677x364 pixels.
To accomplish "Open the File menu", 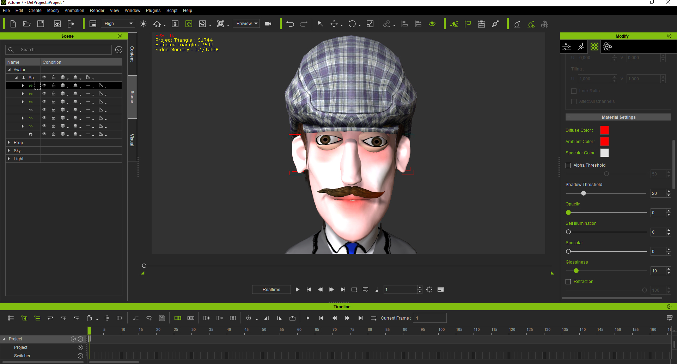I will 6,11.
